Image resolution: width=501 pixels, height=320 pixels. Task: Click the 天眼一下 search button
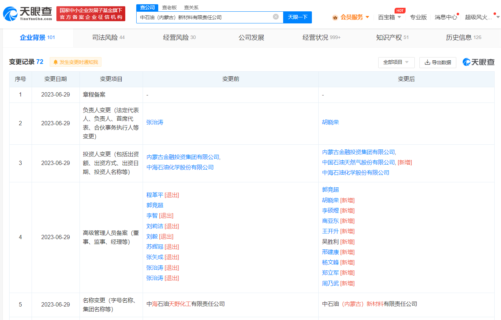[297, 17]
